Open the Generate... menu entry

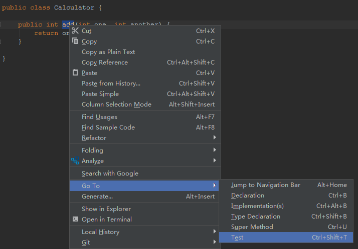pos(145,196)
